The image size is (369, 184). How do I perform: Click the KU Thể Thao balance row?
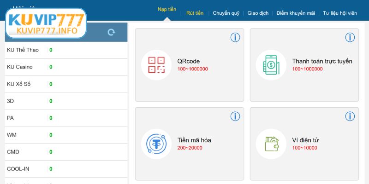coord(66,50)
